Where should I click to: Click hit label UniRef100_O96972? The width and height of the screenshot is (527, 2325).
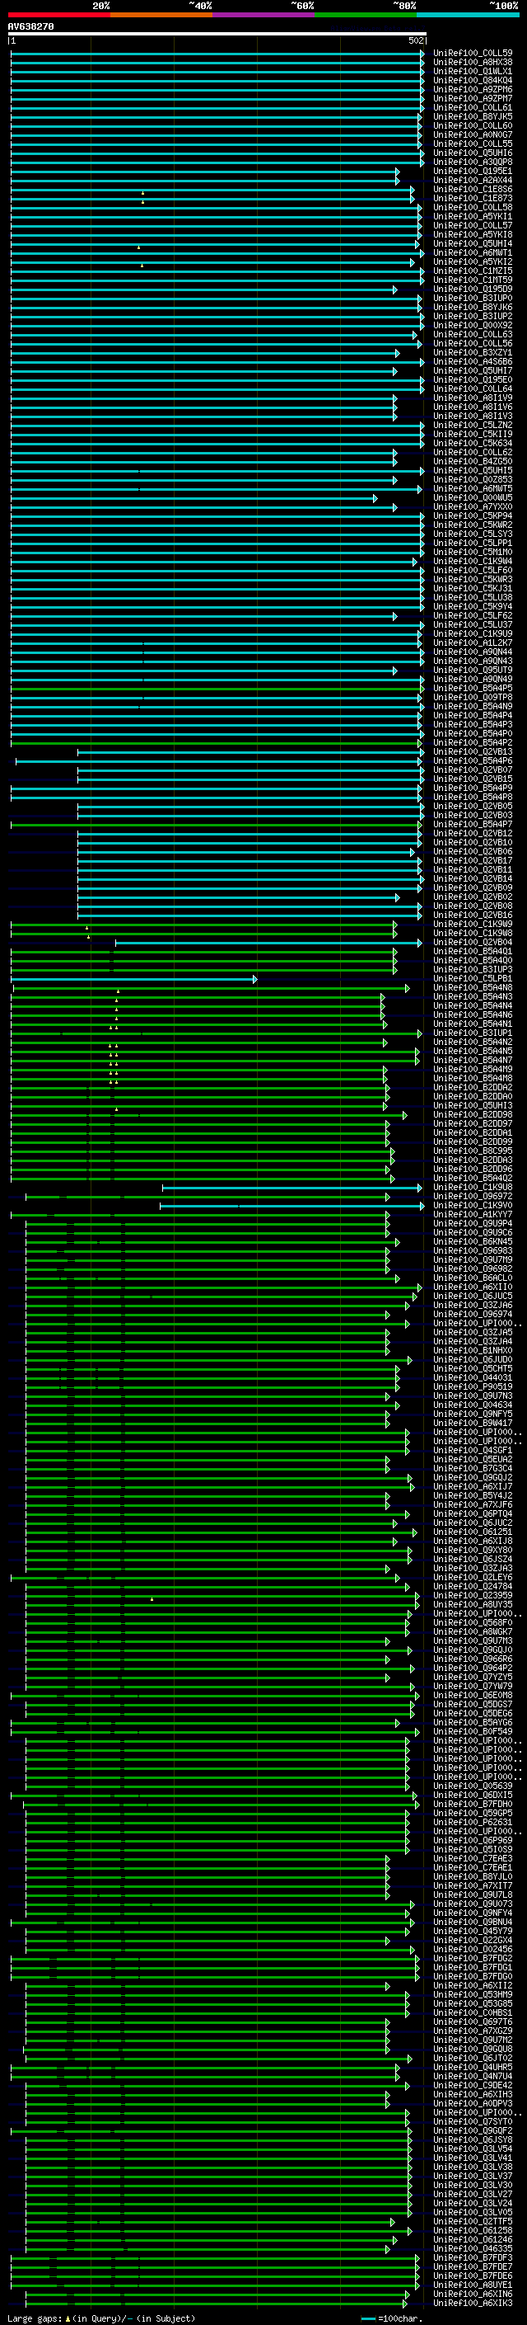(472, 1196)
